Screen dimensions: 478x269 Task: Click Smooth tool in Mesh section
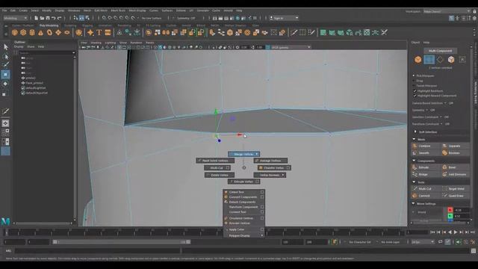(426, 152)
